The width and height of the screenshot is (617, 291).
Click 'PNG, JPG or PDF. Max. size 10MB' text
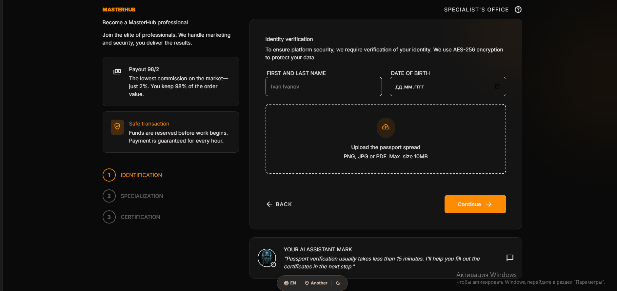386,157
